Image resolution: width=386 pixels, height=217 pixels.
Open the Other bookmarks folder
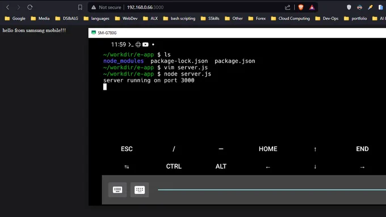click(234, 19)
